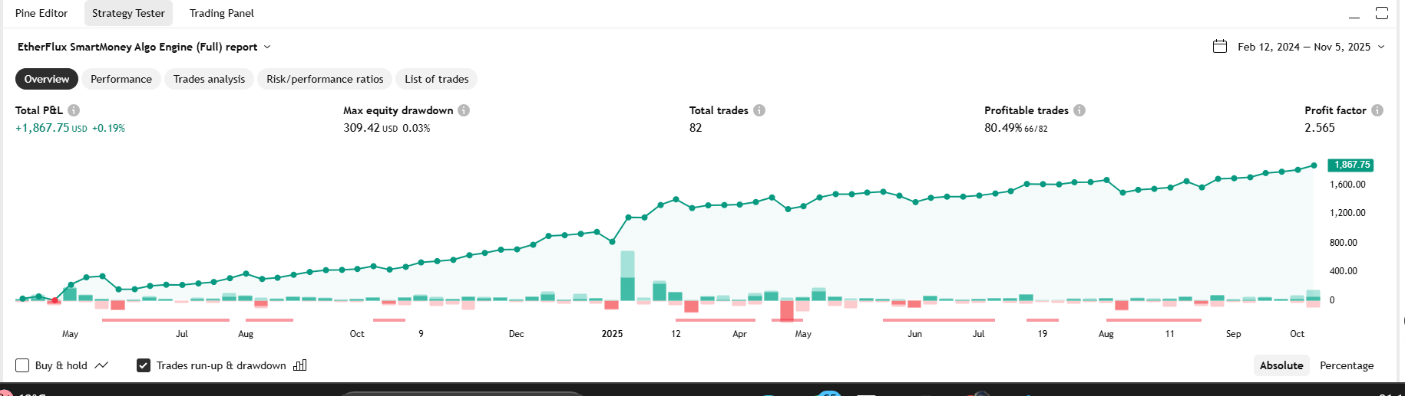Open the Performance report section
The image size is (1405, 396).
121,79
